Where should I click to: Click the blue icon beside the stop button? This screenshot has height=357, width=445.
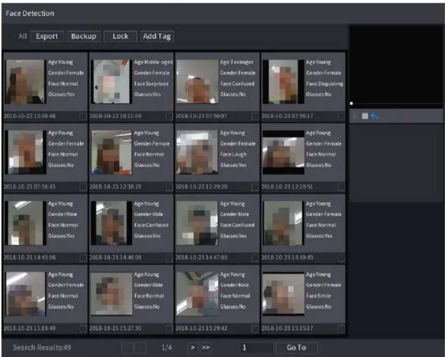375,116
